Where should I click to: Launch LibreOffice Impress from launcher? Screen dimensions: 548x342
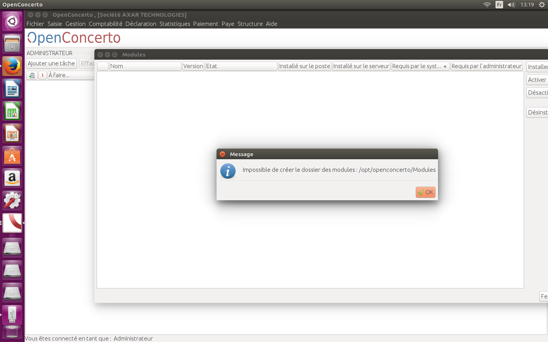(12, 133)
